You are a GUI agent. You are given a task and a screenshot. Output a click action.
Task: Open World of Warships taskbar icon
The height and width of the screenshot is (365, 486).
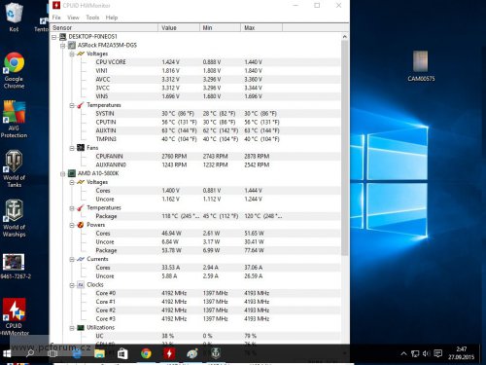coord(216,353)
